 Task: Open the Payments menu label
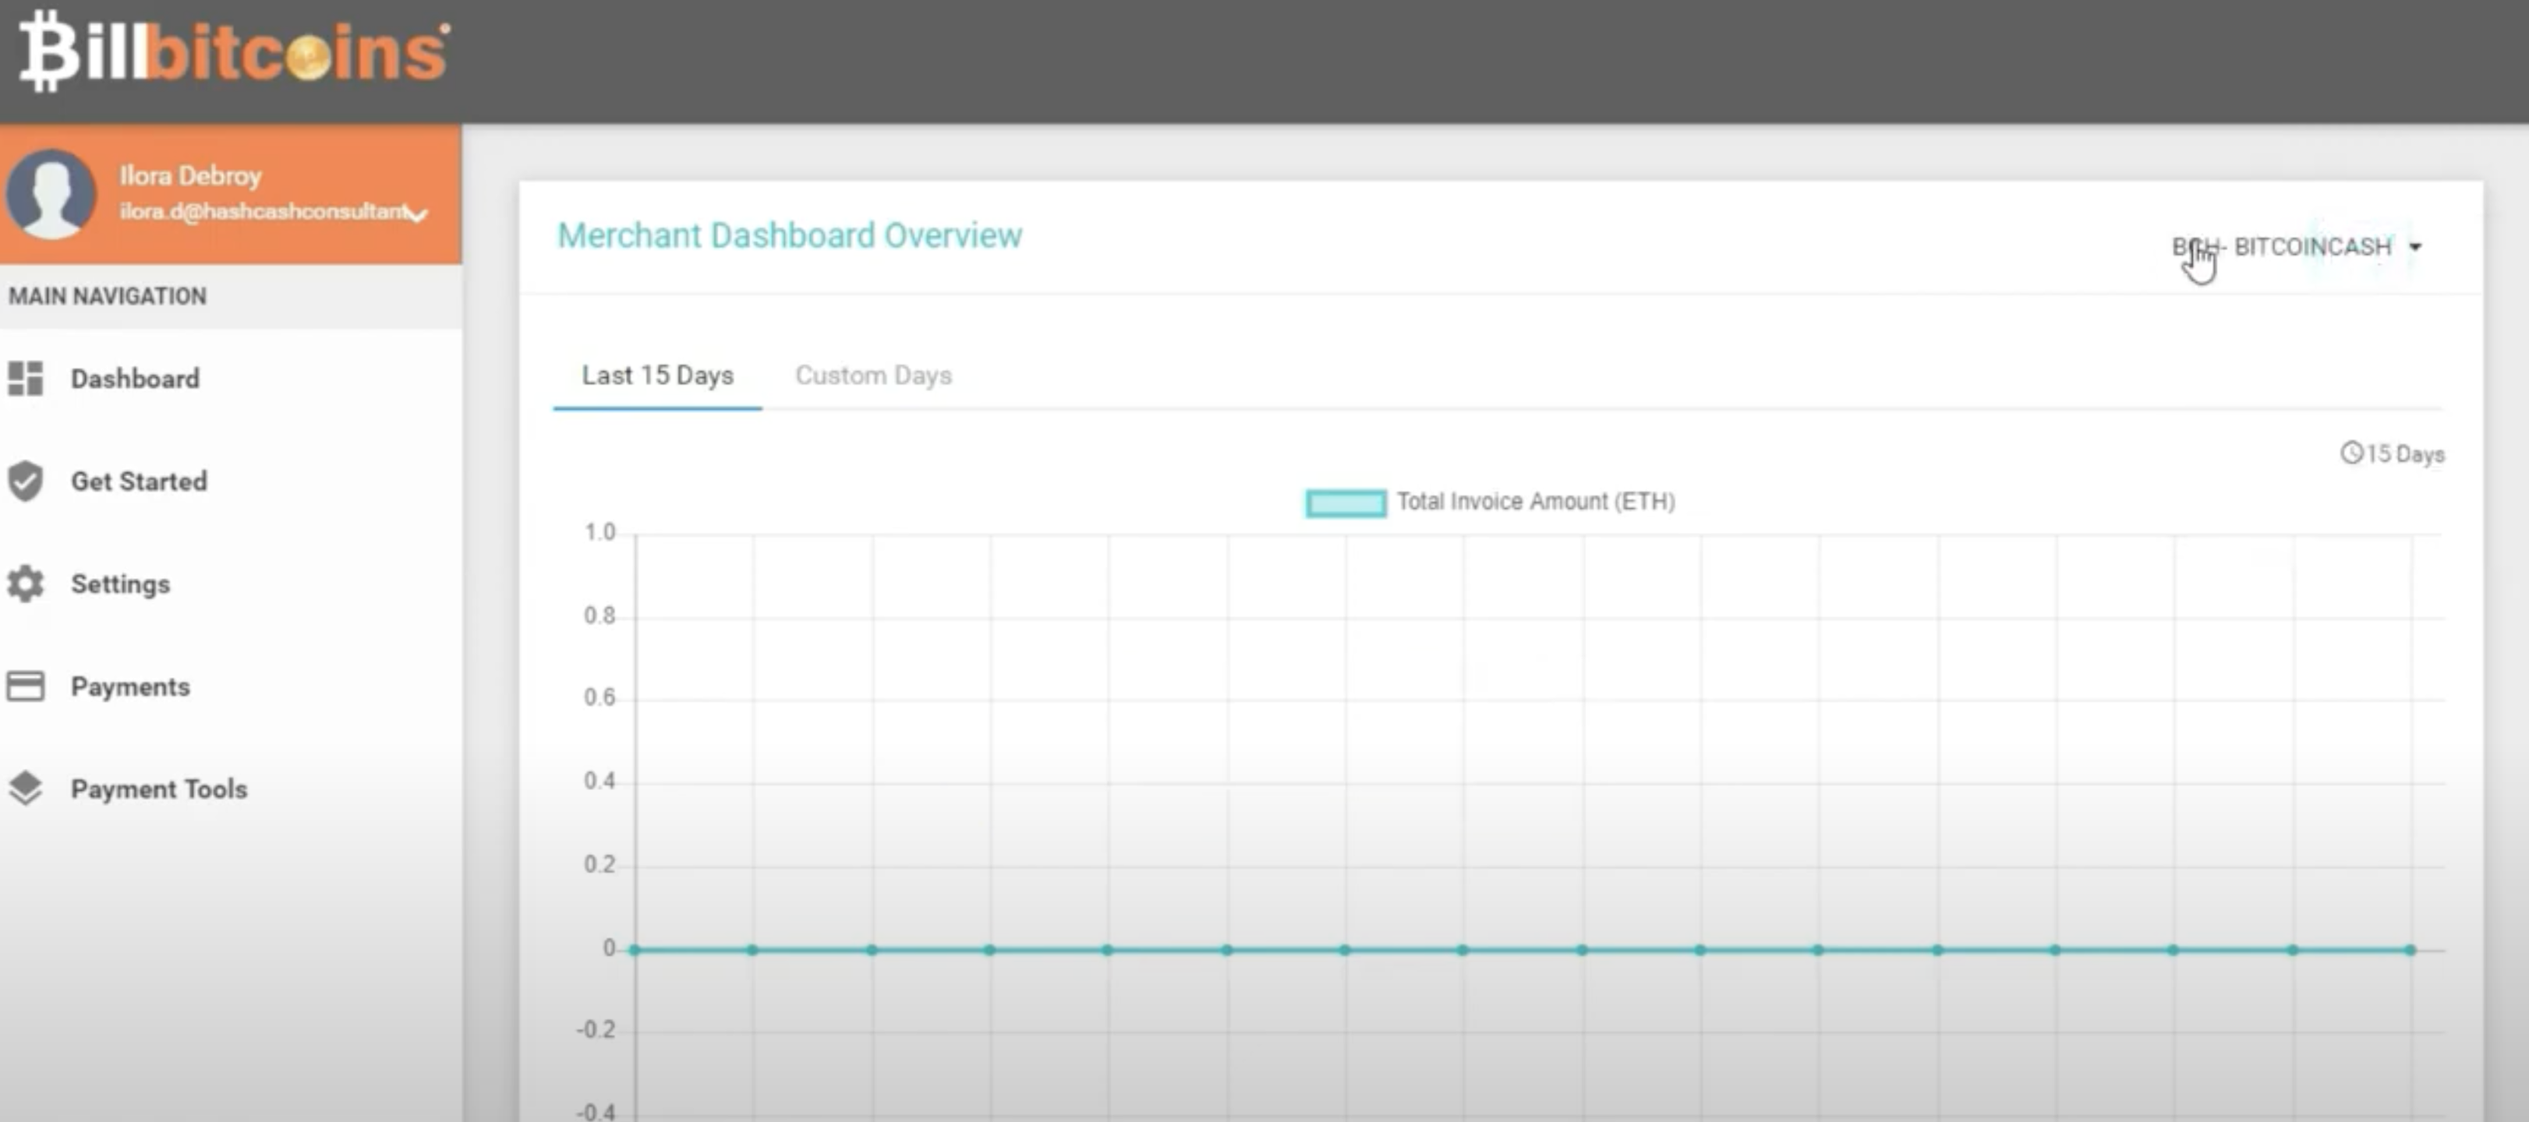point(130,686)
